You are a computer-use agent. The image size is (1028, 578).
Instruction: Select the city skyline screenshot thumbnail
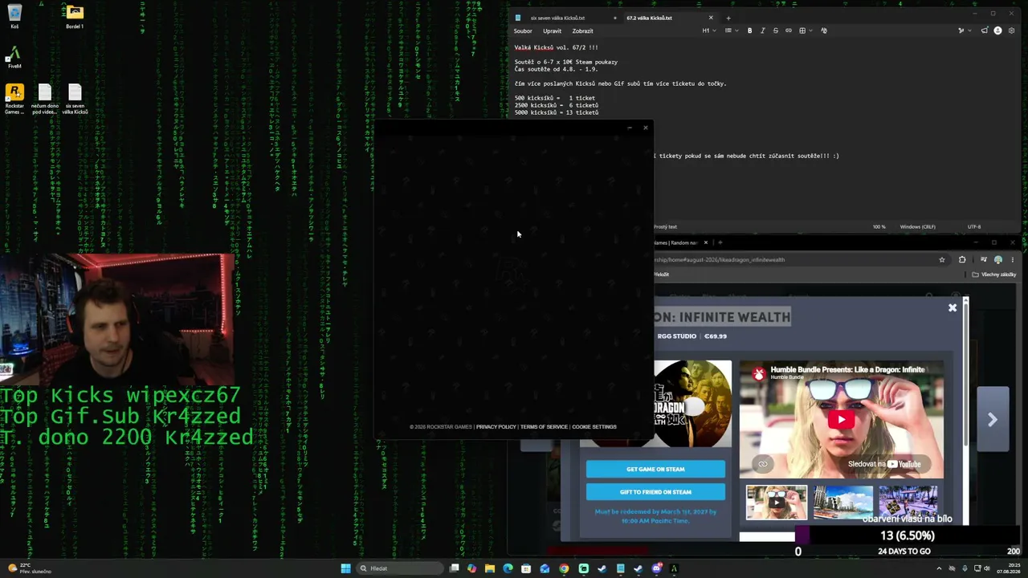[x=842, y=503]
